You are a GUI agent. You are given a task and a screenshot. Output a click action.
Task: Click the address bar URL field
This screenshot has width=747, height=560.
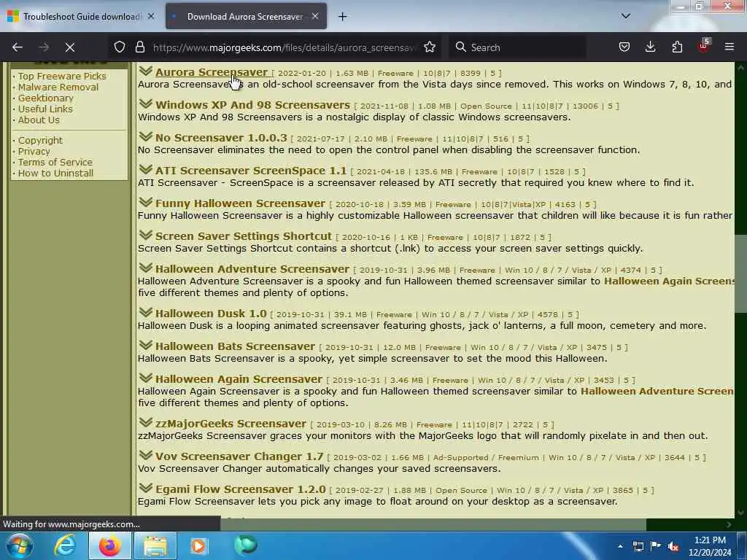tap(285, 47)
